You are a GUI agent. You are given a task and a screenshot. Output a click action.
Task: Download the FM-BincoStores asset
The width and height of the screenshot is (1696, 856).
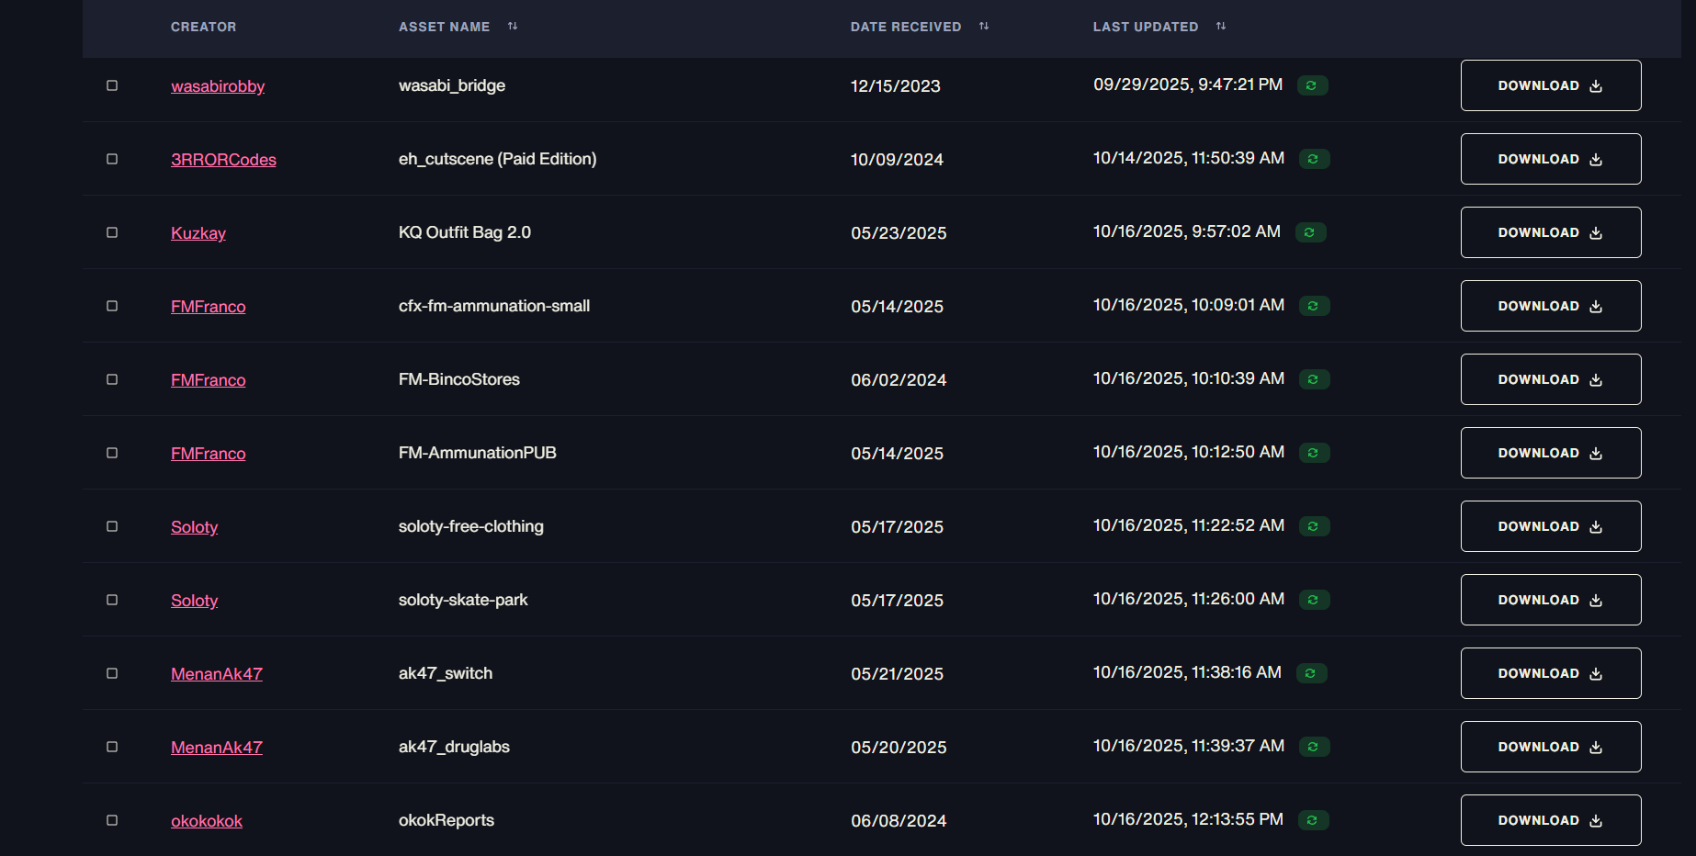(1551, 379)
